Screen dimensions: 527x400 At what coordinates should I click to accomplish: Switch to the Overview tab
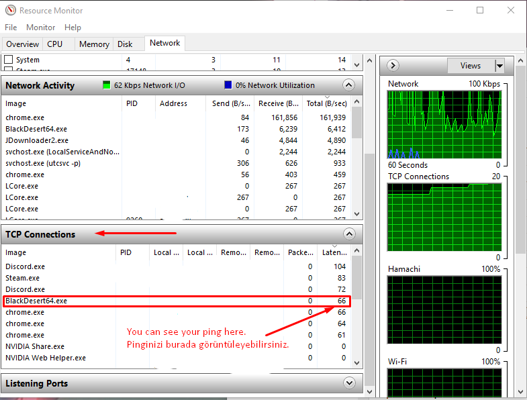pos(23,44)
